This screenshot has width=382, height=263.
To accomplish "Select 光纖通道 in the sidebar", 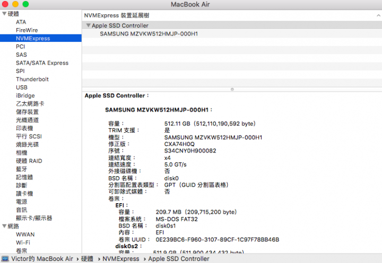I will pos(27,120).
